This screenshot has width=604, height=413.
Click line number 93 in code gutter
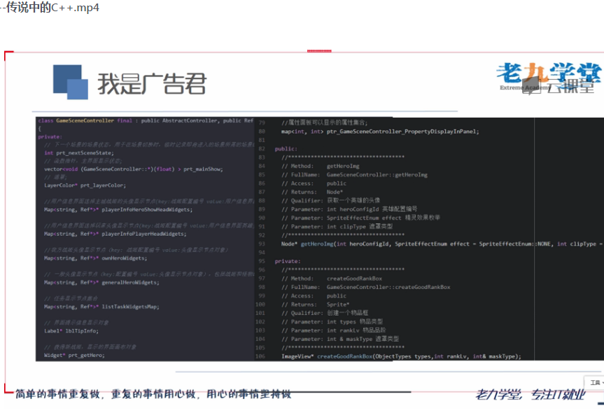tap(262, 244)
